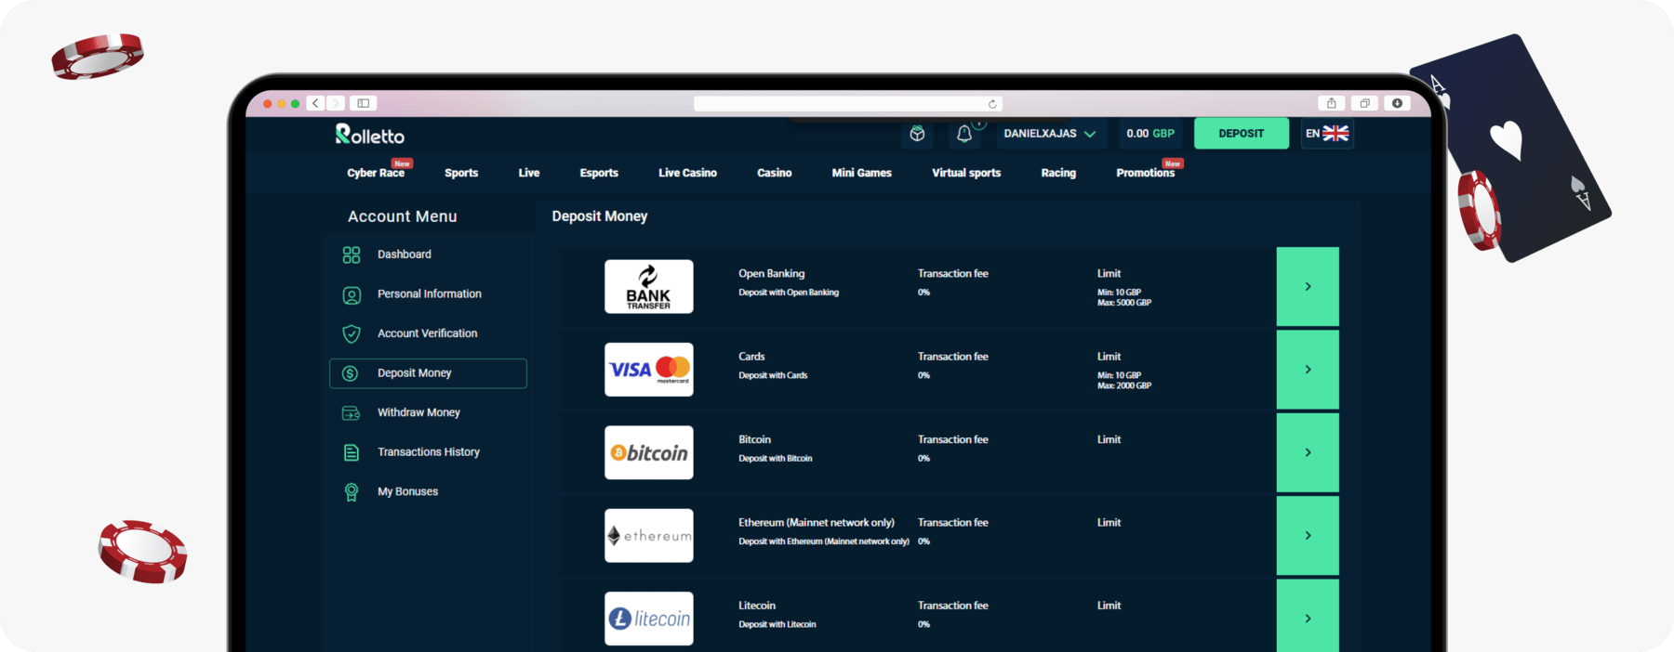Go to the Racing tab
Screen dimensions: 1674x652
(x=1058, y=173)
